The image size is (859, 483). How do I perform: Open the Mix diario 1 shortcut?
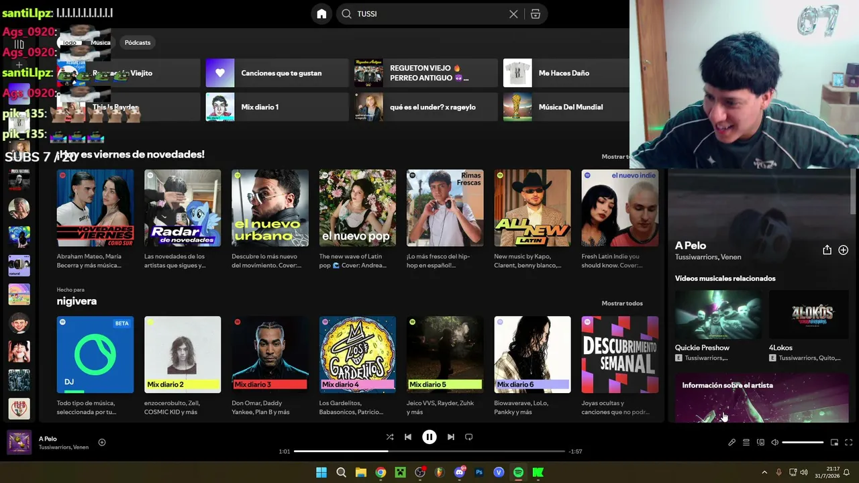pos(276,107)
